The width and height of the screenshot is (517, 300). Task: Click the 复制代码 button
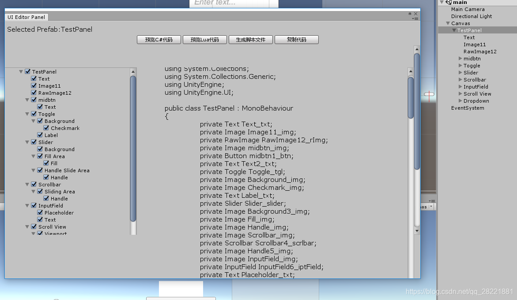coord(296,40)
